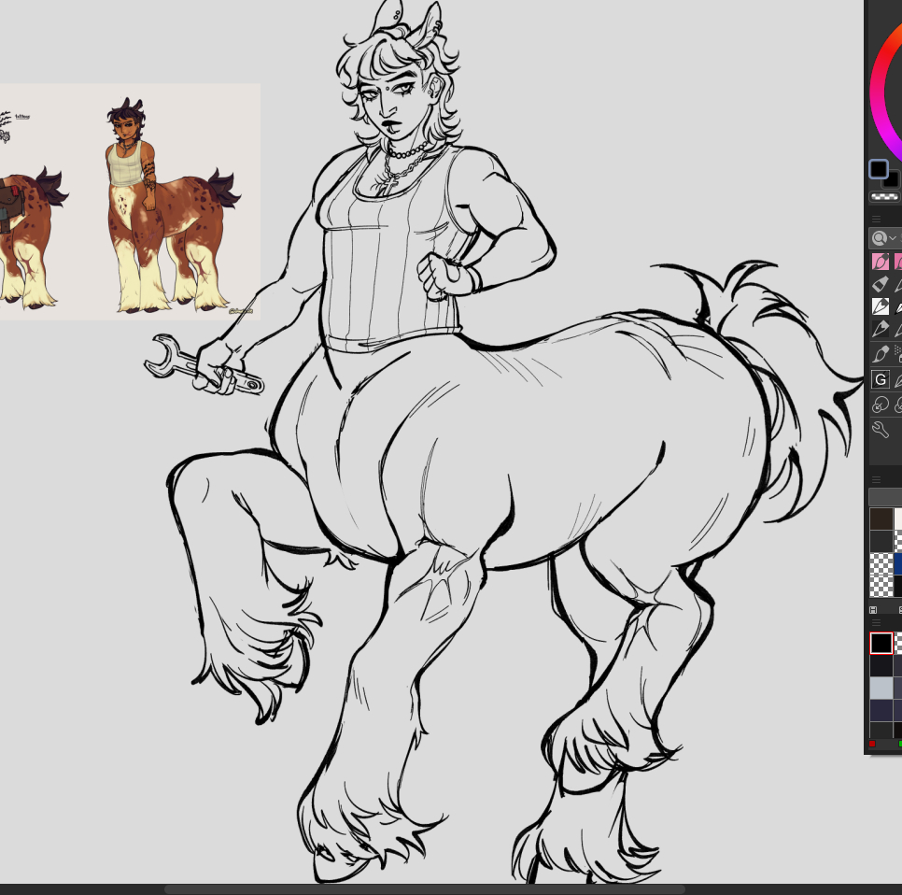Pick the calligraphy pen icon above G-pen
The width and height of the screenshot is (902, 895).
tap(880, 354)
